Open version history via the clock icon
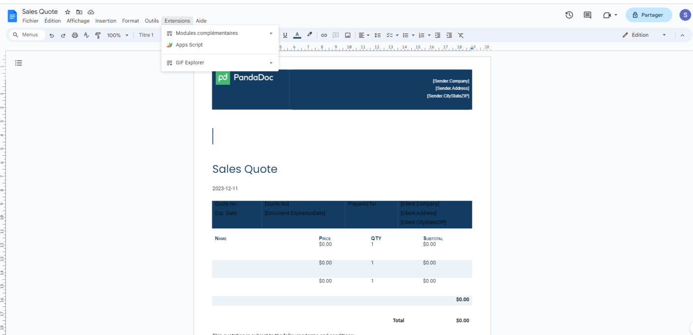The width and height of the screenshot is (693, 335). pos(569,15)
